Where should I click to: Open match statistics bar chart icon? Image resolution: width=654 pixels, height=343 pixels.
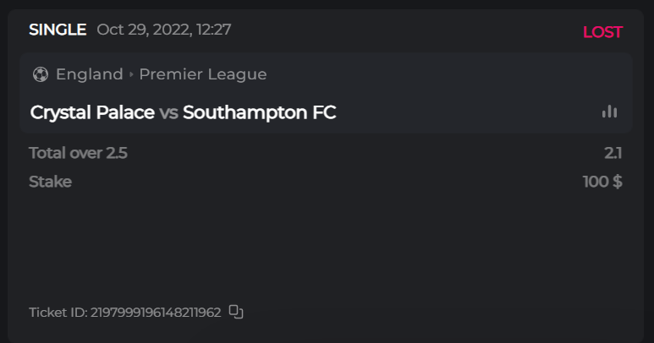pos(609,112)
